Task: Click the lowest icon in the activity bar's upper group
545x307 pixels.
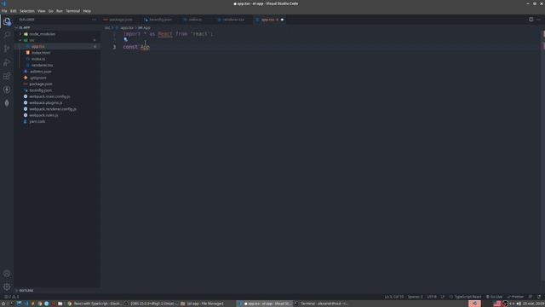Action: point(7,103)
